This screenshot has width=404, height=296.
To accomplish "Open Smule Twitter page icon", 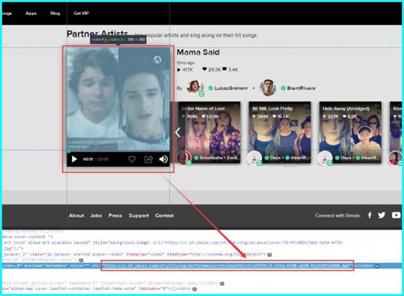I will (x=382, y=215).
